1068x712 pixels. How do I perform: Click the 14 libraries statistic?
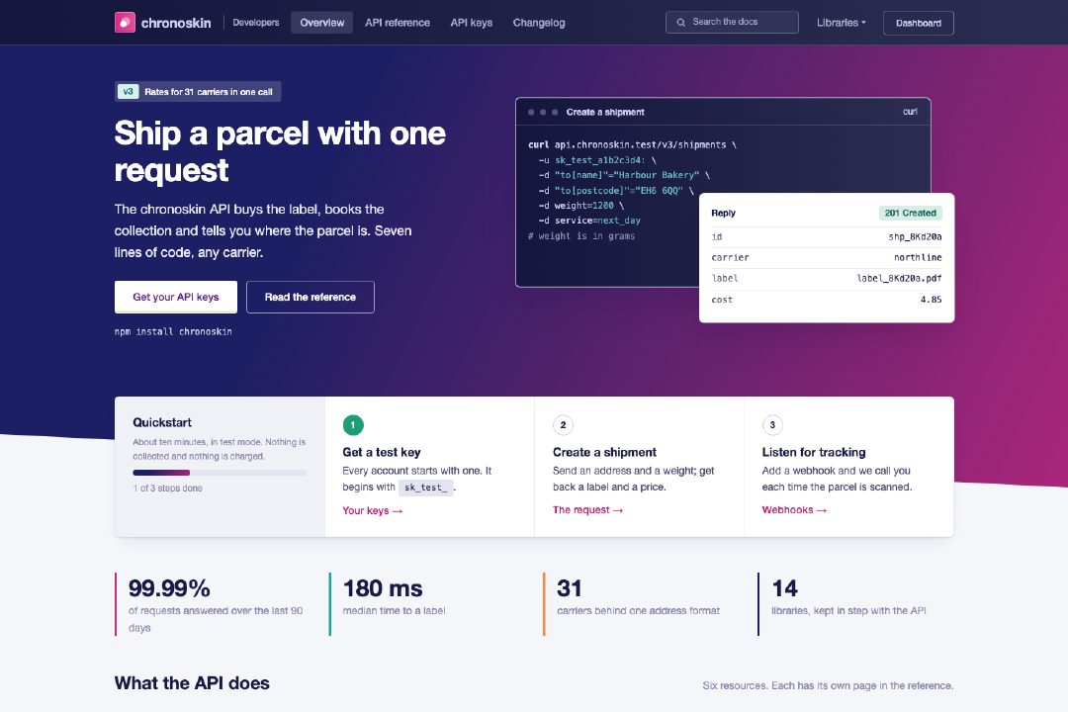pyautogui.click(x=784, y=588)
